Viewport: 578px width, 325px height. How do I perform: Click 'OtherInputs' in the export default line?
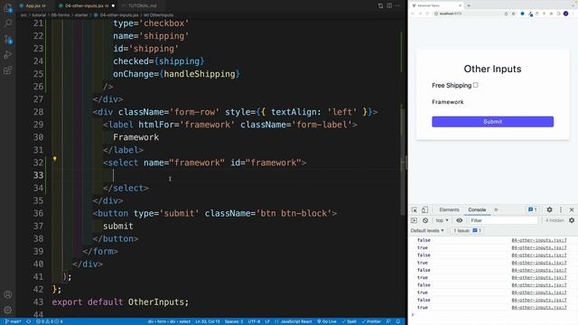[155, 302]
